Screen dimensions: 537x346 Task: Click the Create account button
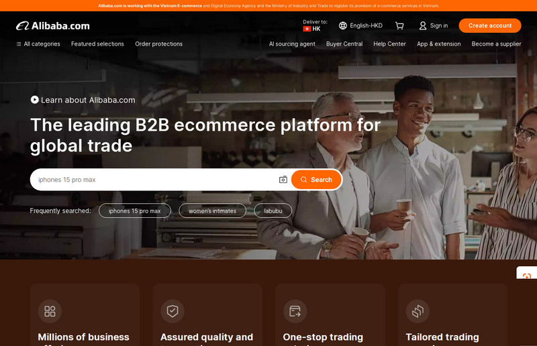(490, 25)
